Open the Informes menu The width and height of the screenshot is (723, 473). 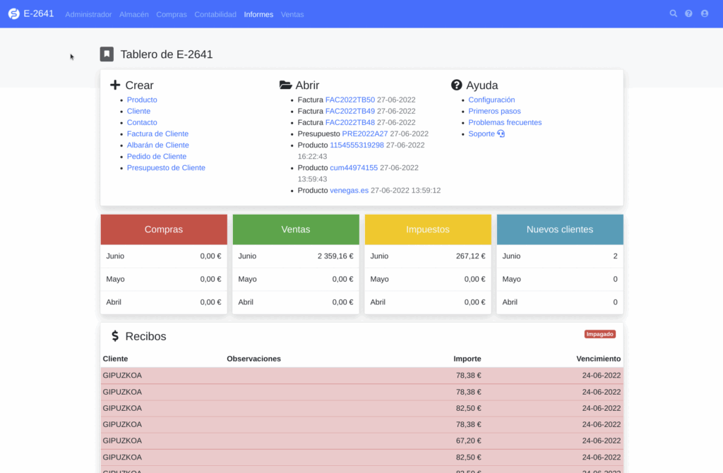pos(258,14)
